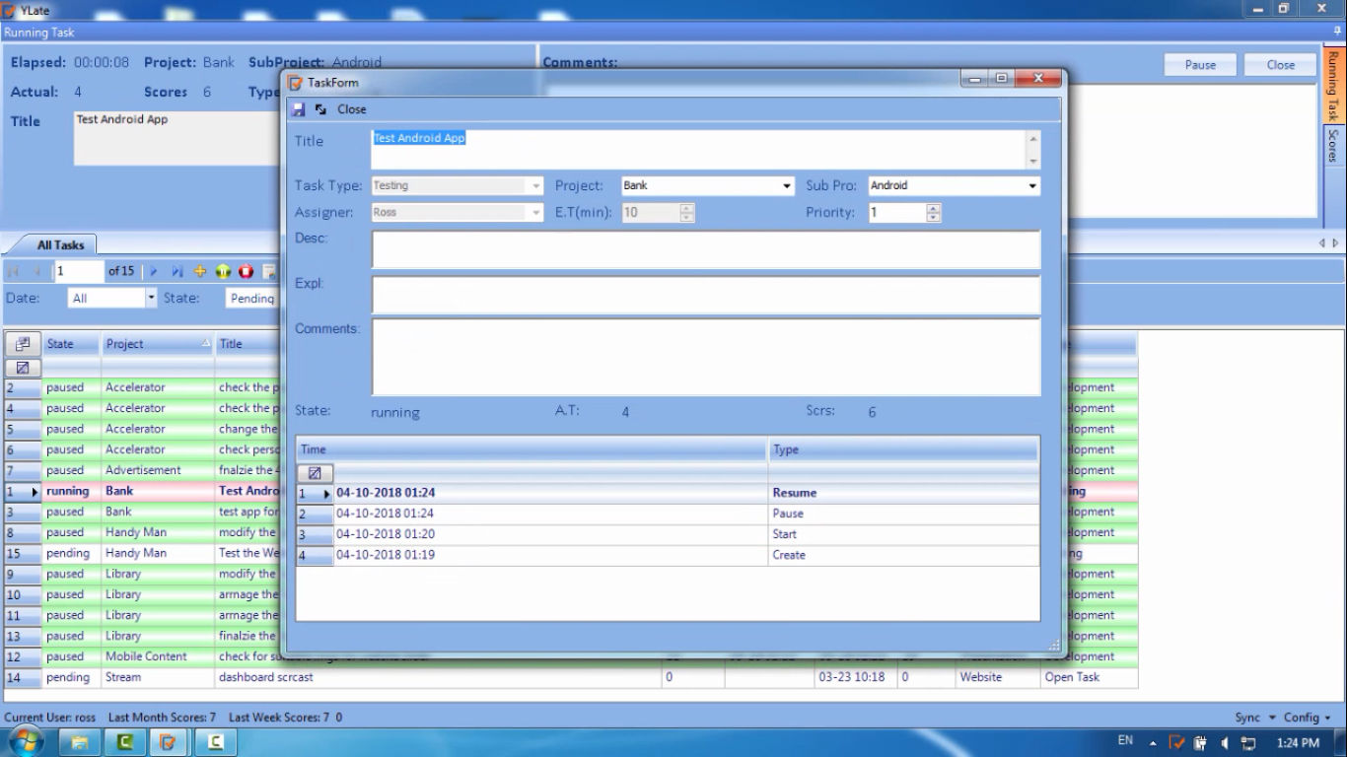Jump to the last record in the navigator

(x=177, y=271)
